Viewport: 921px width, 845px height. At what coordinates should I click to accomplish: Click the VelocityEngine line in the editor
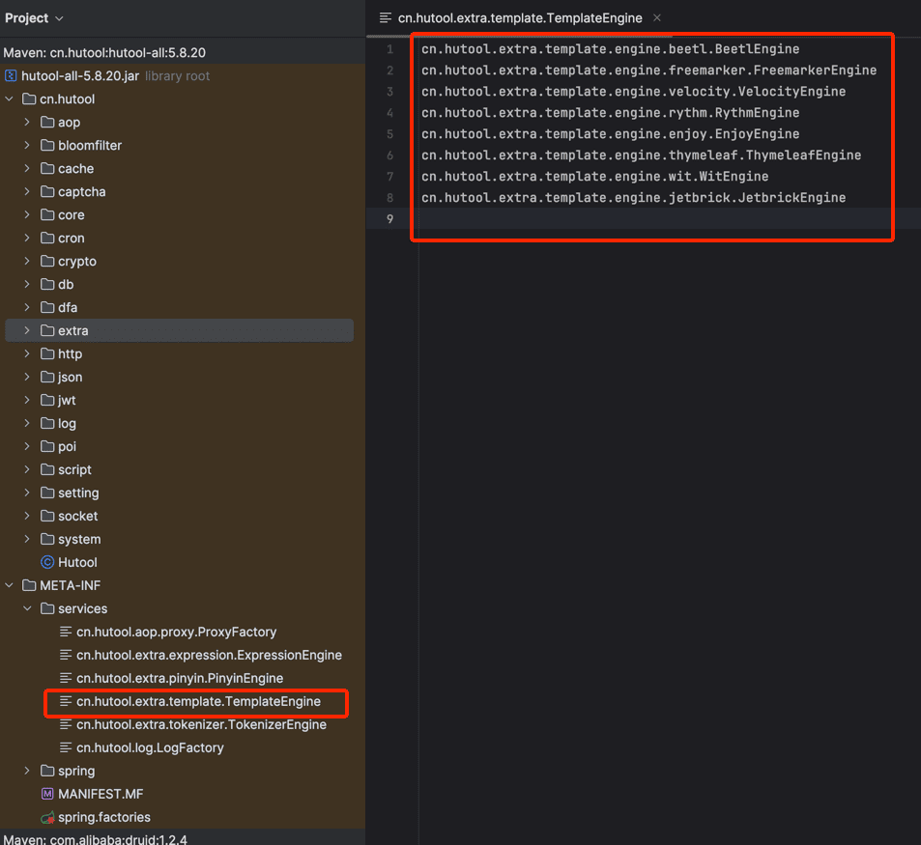634,92
